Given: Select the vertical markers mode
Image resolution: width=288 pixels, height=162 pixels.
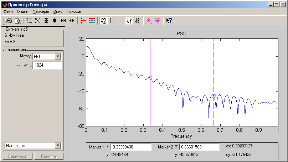Looking at the screenshot, I should pos(112,21).
